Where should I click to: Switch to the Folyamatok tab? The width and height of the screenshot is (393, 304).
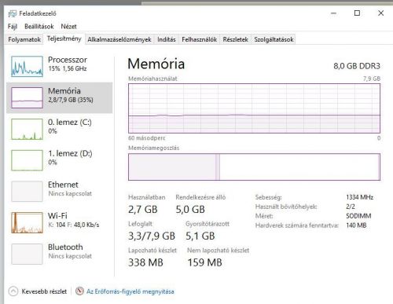click(x=24, y=39)
